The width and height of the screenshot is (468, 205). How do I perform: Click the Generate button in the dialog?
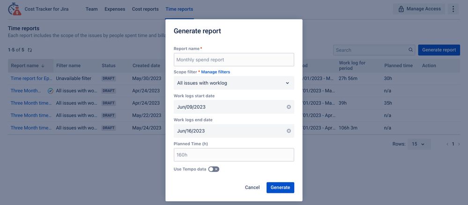(x=280, y=187)
